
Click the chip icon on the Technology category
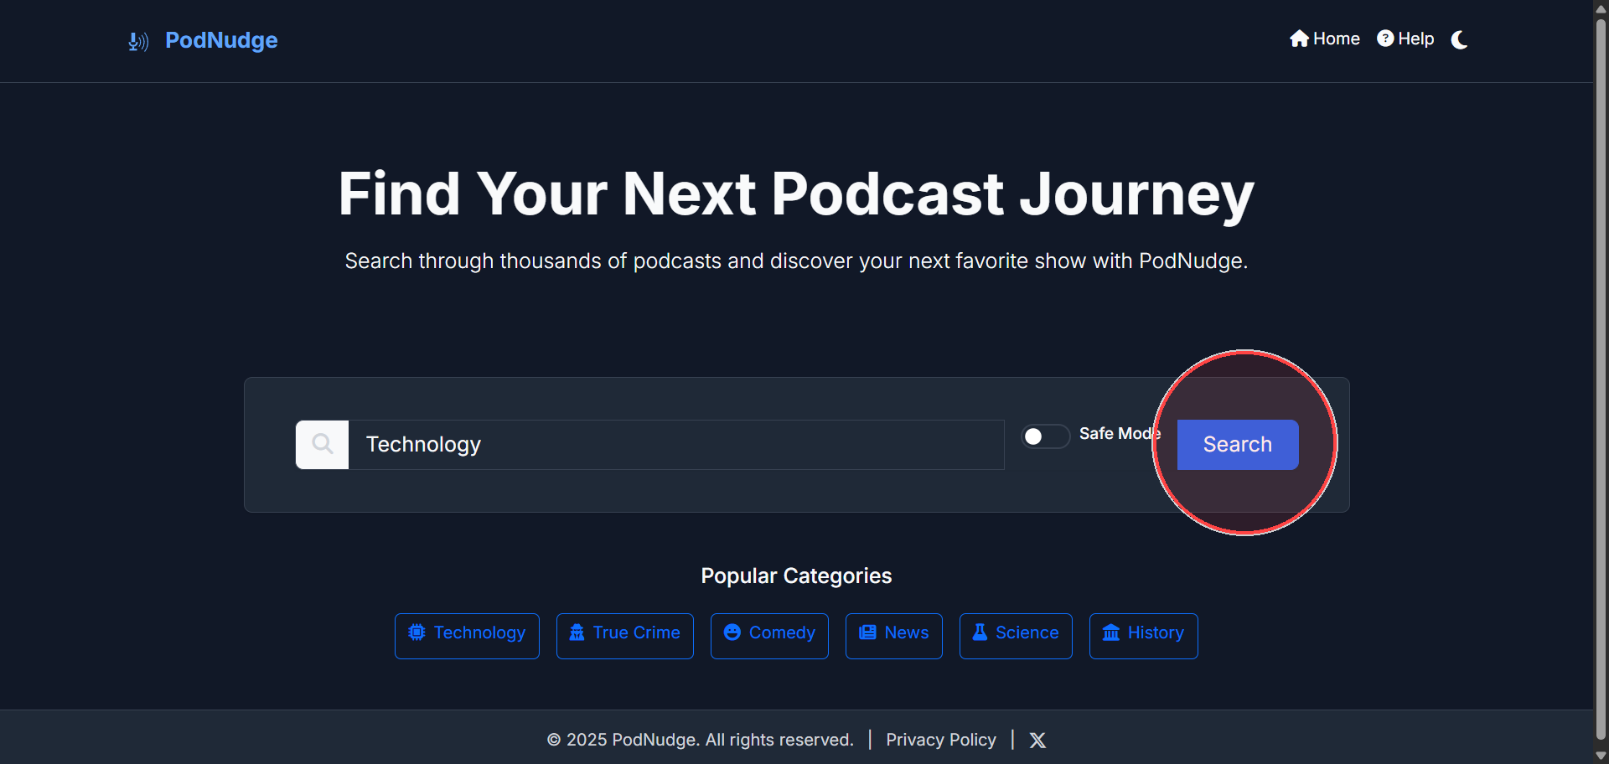[x=416, y=632]
